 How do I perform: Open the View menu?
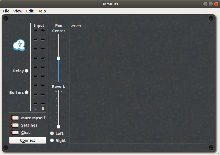coord(18,11)
